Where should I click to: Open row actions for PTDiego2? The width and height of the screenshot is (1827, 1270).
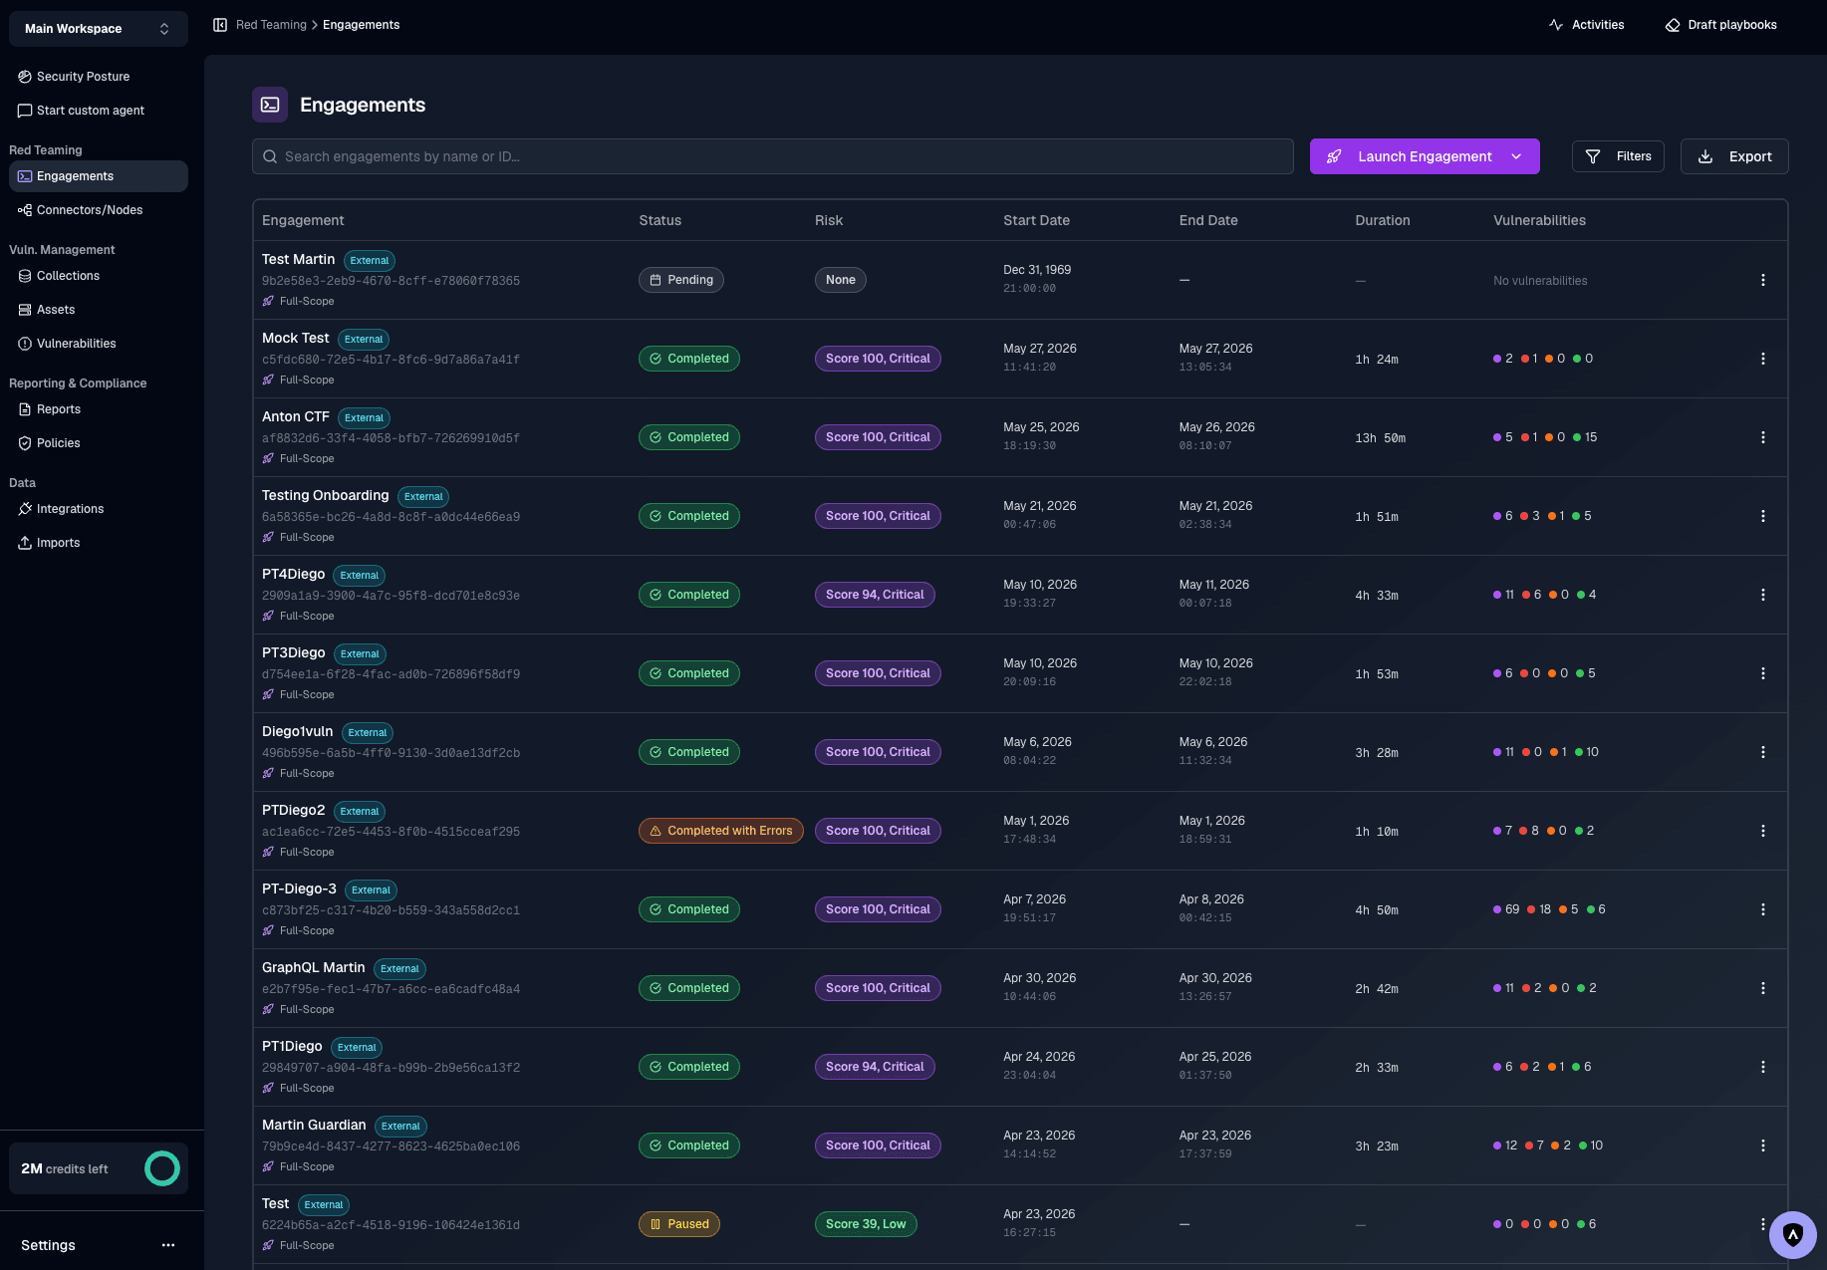[1763, 831]
